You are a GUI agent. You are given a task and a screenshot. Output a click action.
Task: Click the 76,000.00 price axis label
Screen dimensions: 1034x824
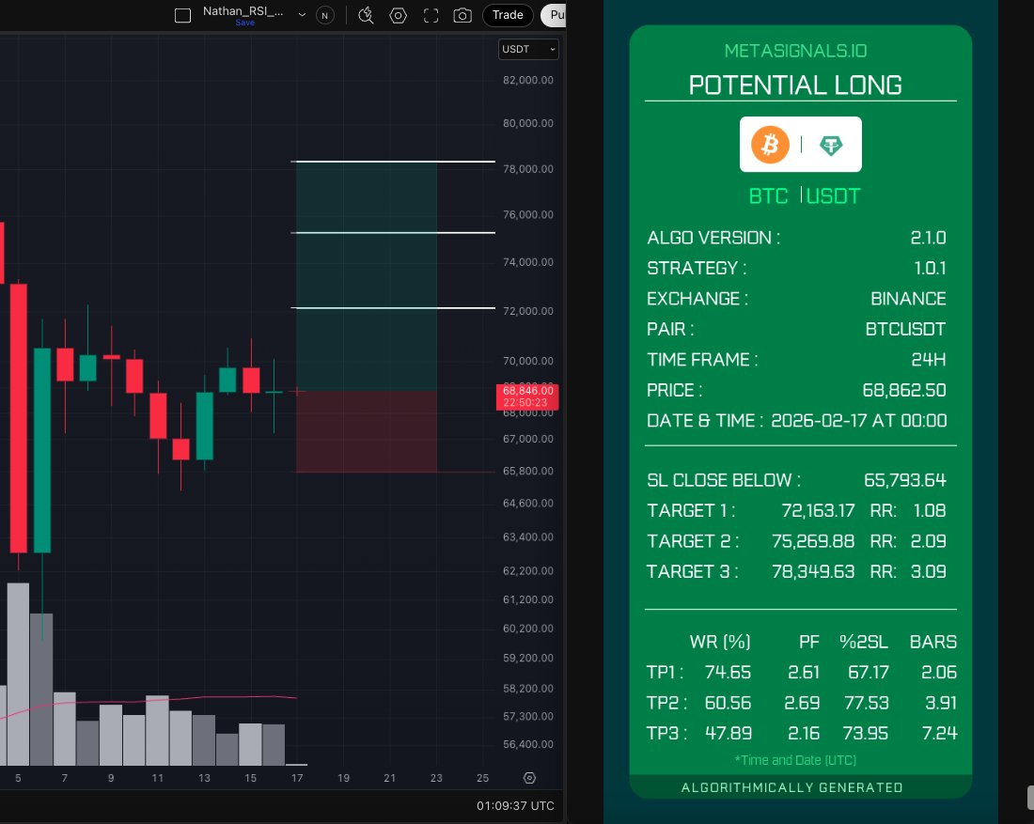click(x=528, y=215)
